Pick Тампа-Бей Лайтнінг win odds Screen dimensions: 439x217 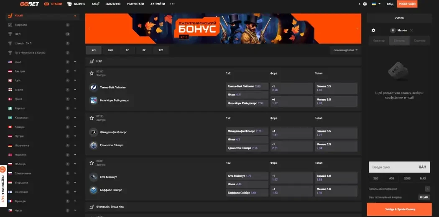point(247,86)
